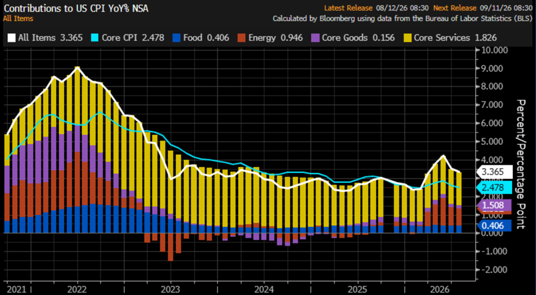Click the 9.000 y-axis label

point(493,68)
